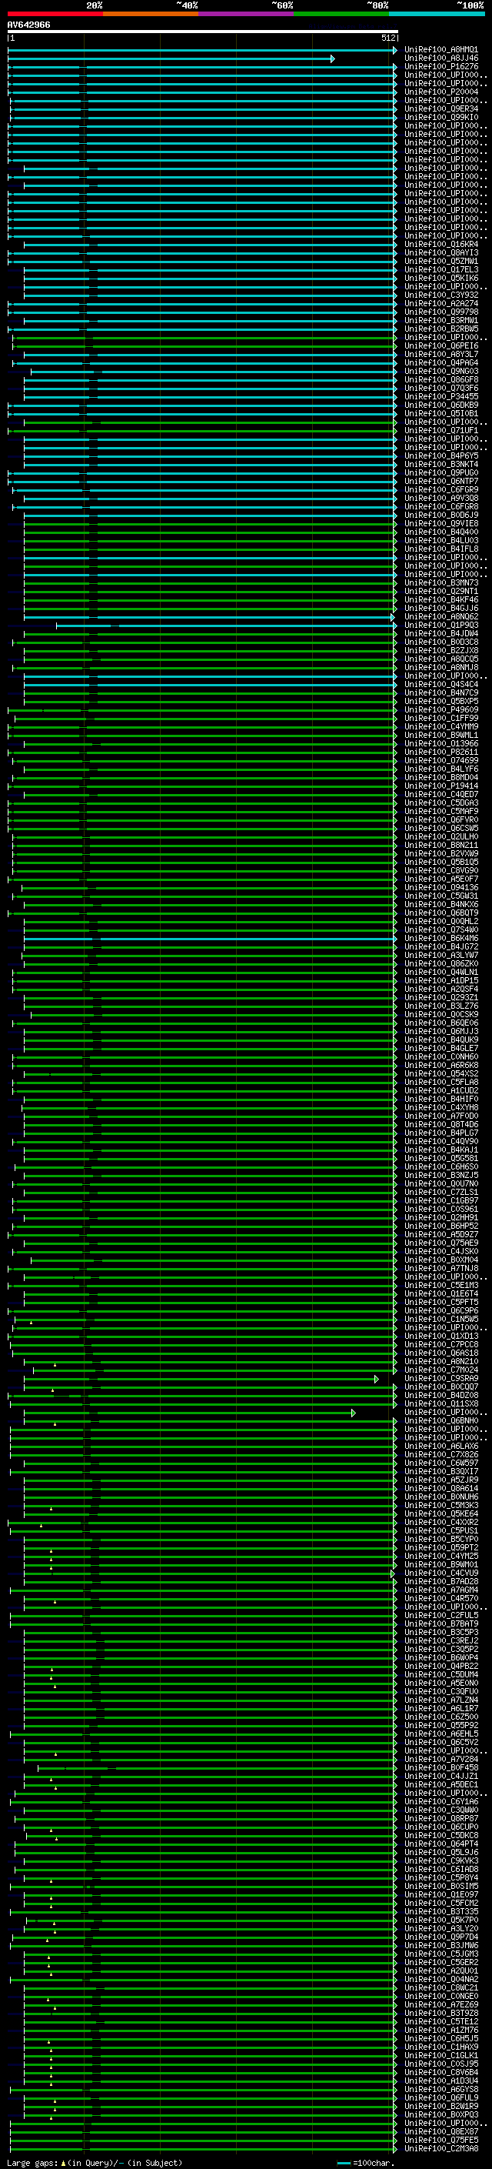Image resolution: width=492 pixels, height=2169 pixels.
Task: Select label UniRef100_A8N210
Action: pos(440,1362)
